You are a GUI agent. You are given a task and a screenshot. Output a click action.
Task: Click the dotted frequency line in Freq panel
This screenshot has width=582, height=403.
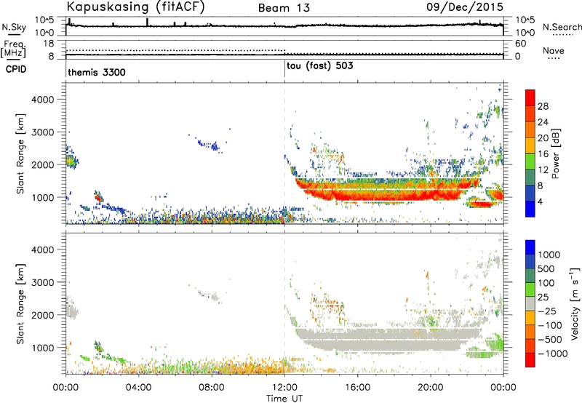point(175,50)
